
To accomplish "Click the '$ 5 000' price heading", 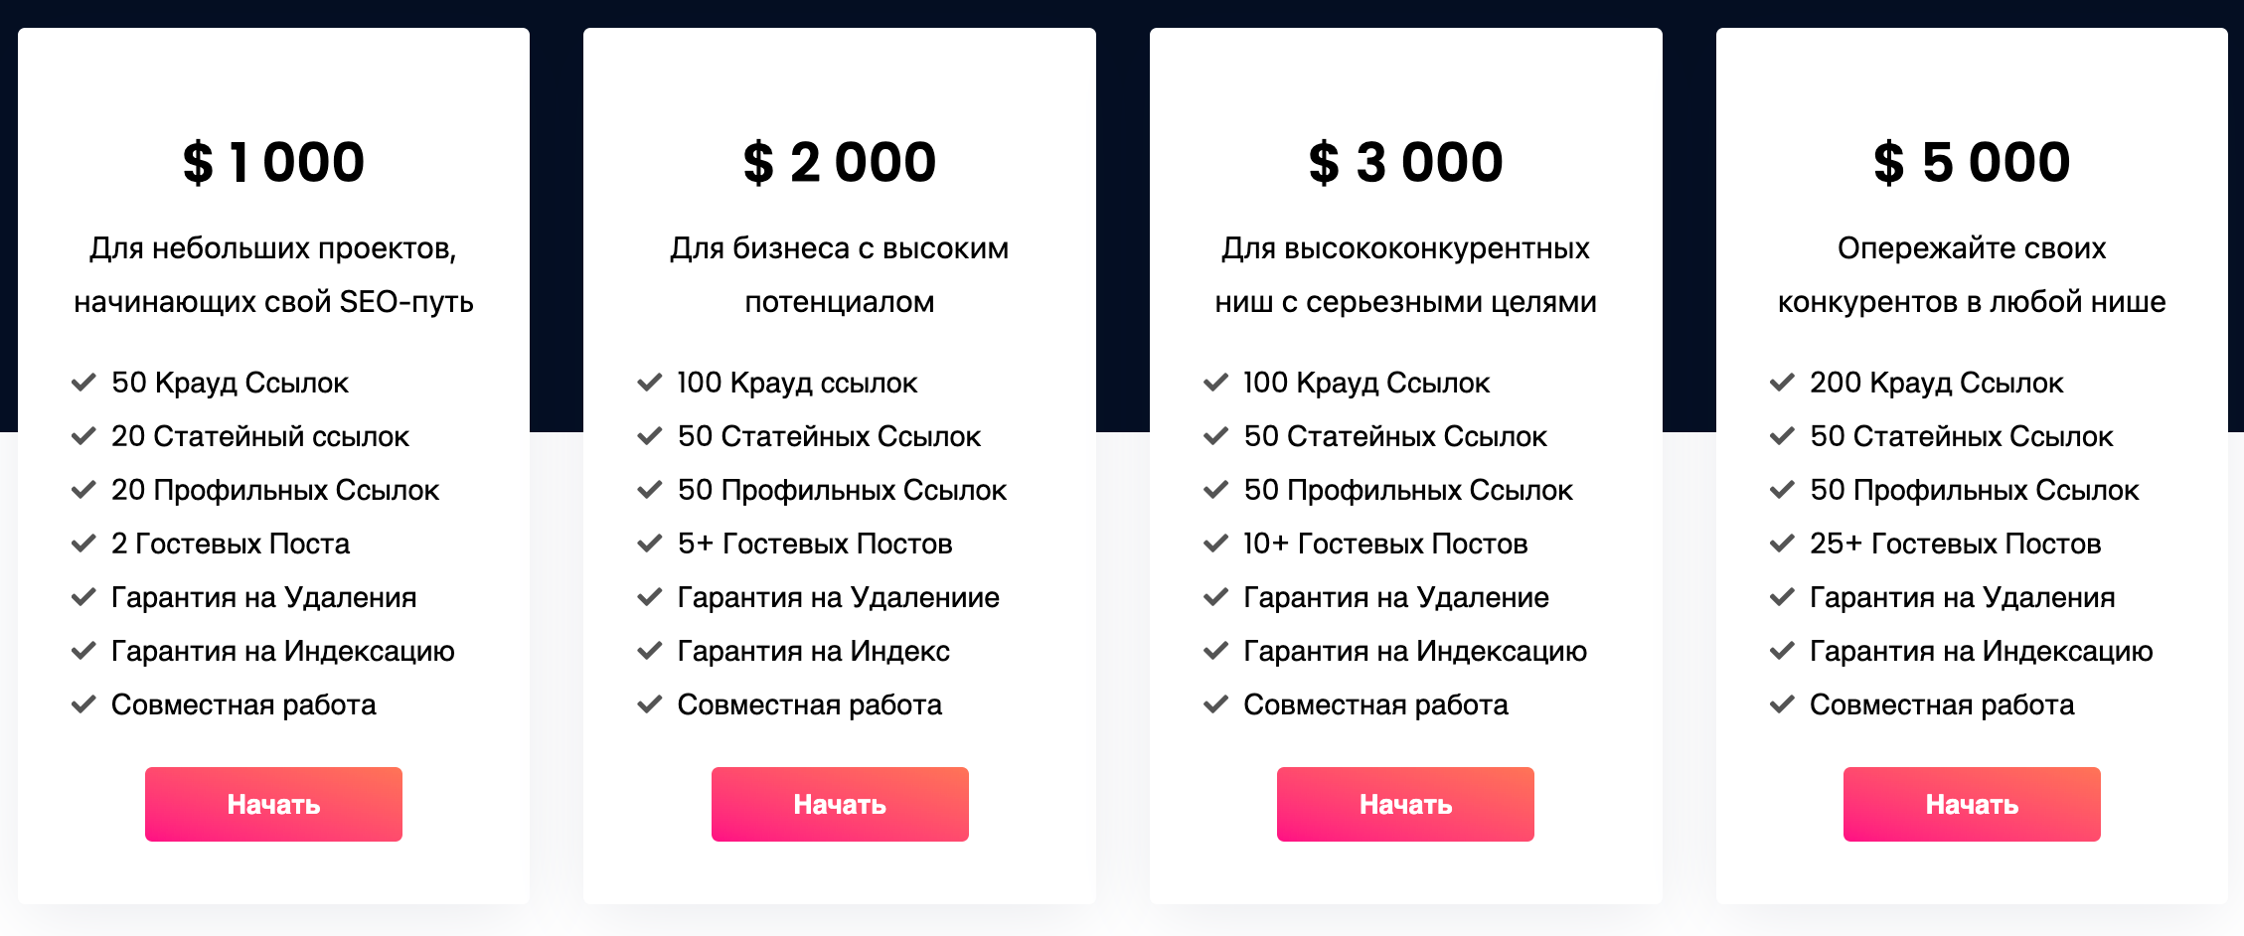I will [1972, 162].
